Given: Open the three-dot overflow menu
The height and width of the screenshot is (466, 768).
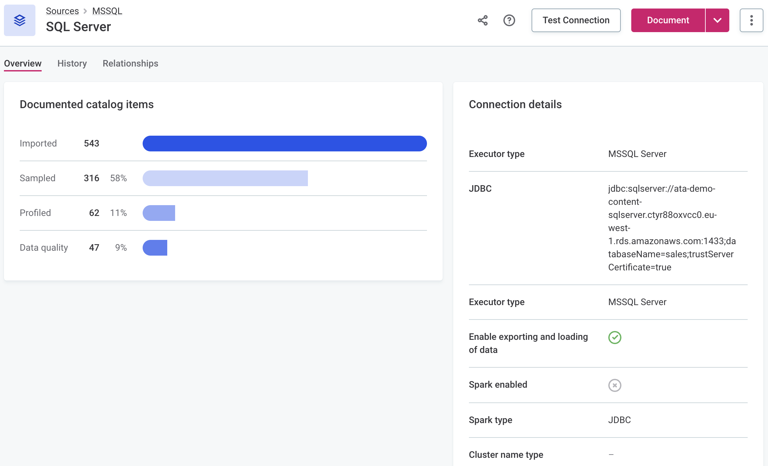Looking at the screenshot, I should (x=751, y=20).
